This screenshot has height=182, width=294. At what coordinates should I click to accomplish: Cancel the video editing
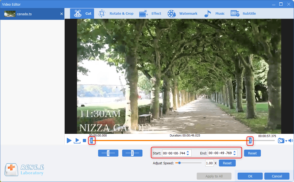(277, 176)
